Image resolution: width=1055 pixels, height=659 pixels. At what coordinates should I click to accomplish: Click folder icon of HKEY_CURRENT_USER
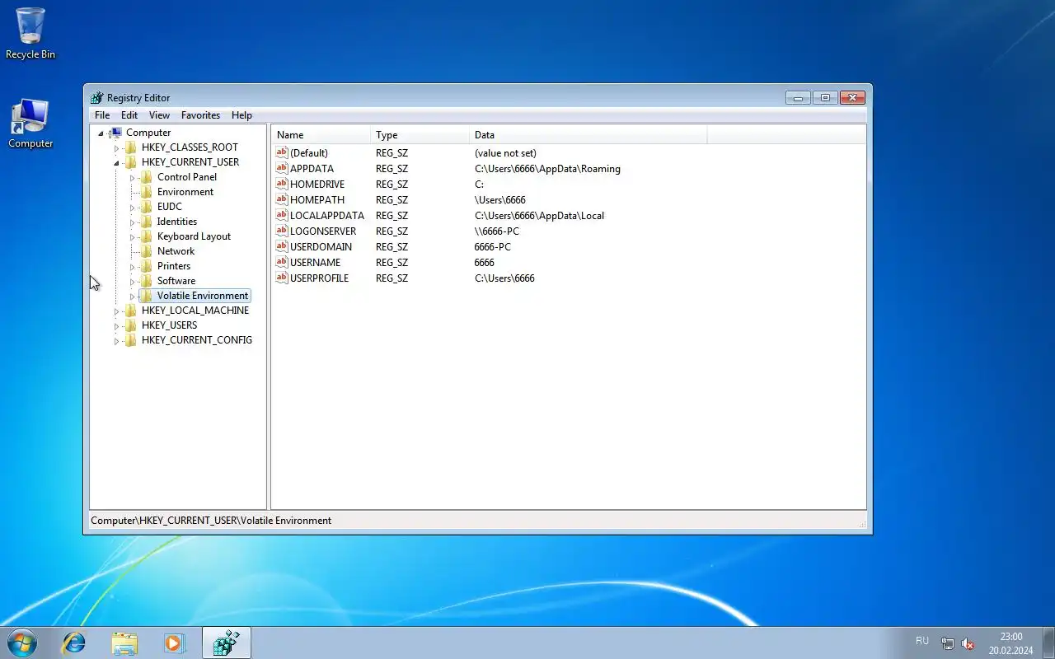point(130,162)
